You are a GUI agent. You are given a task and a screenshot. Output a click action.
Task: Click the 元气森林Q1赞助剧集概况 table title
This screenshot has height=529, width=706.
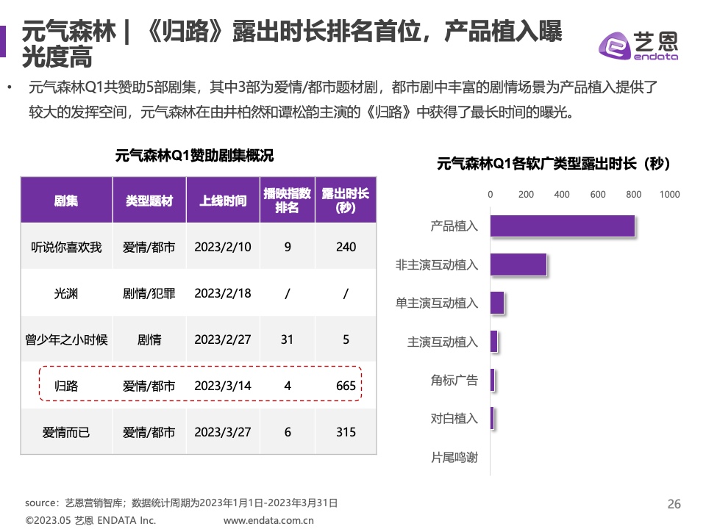pos(194,156)
